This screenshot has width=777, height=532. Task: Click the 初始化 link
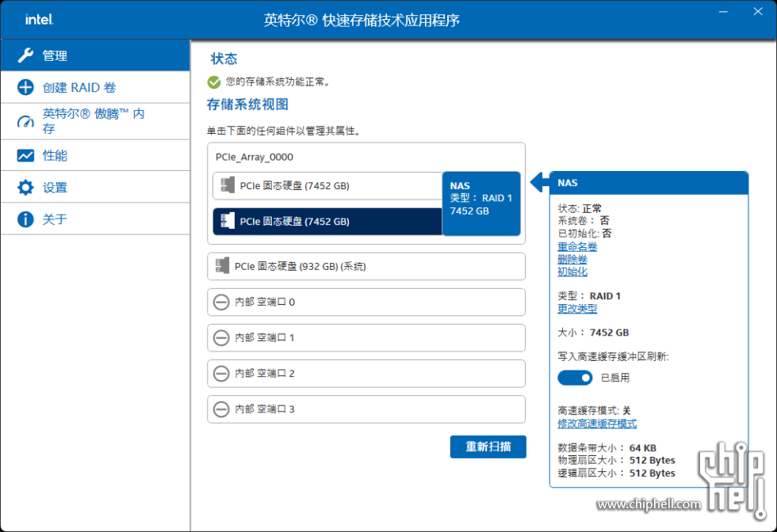pyautogui.click(x=572, y=272)
